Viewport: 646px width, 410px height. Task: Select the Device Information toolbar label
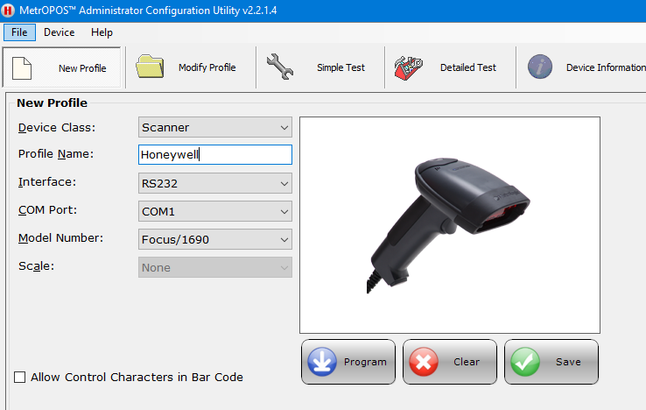606,67
